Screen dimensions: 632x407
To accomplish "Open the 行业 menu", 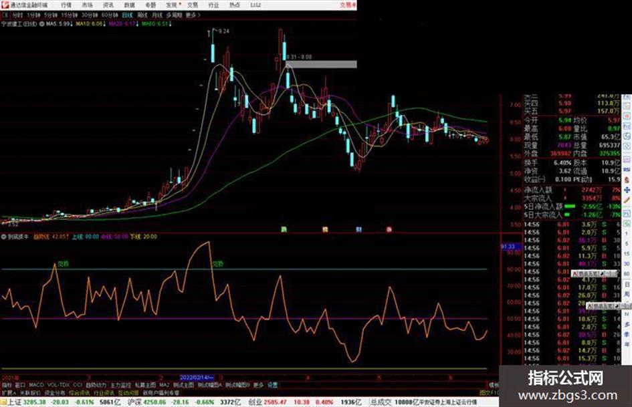I will pos(213,5).
